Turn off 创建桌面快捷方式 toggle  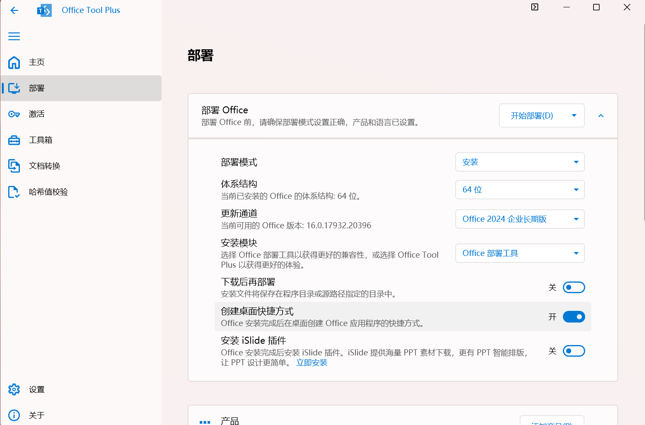point(574,317)
